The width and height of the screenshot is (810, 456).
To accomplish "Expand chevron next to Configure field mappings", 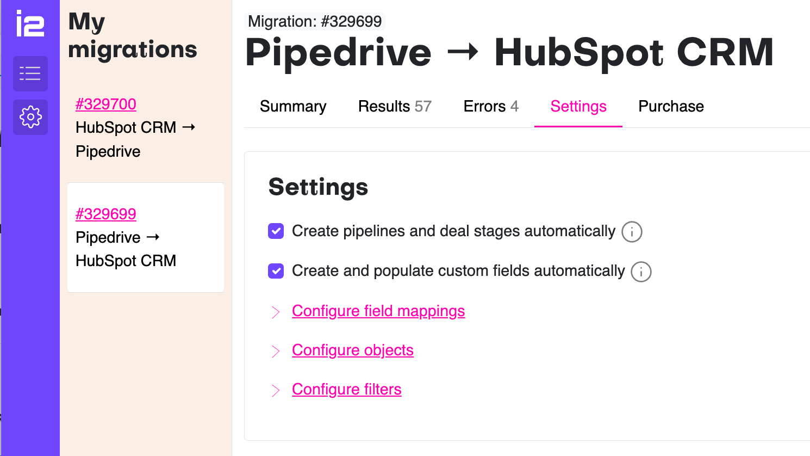I will tap(276, 312).
